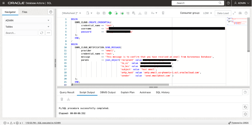Clear script output with trash icon
Viewport: 252px width, 125px height.
point(62,99)
